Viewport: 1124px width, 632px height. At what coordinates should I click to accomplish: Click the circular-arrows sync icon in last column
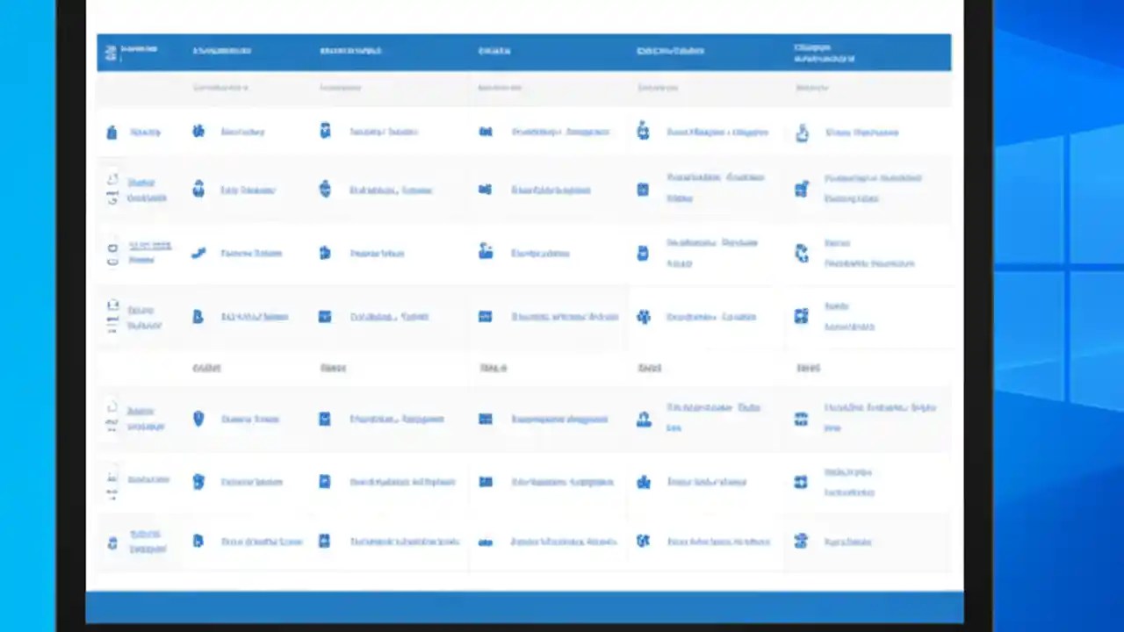click(x=801, y=253)
